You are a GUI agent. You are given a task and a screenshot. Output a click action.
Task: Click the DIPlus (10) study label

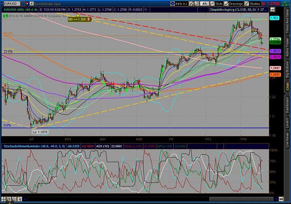click(x=164, y=146)
